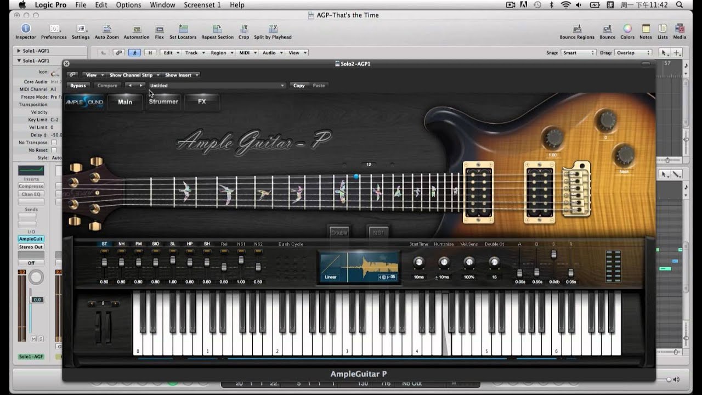
Task: Click the link icon in the arrange toolbar
Action: point(118,53)
